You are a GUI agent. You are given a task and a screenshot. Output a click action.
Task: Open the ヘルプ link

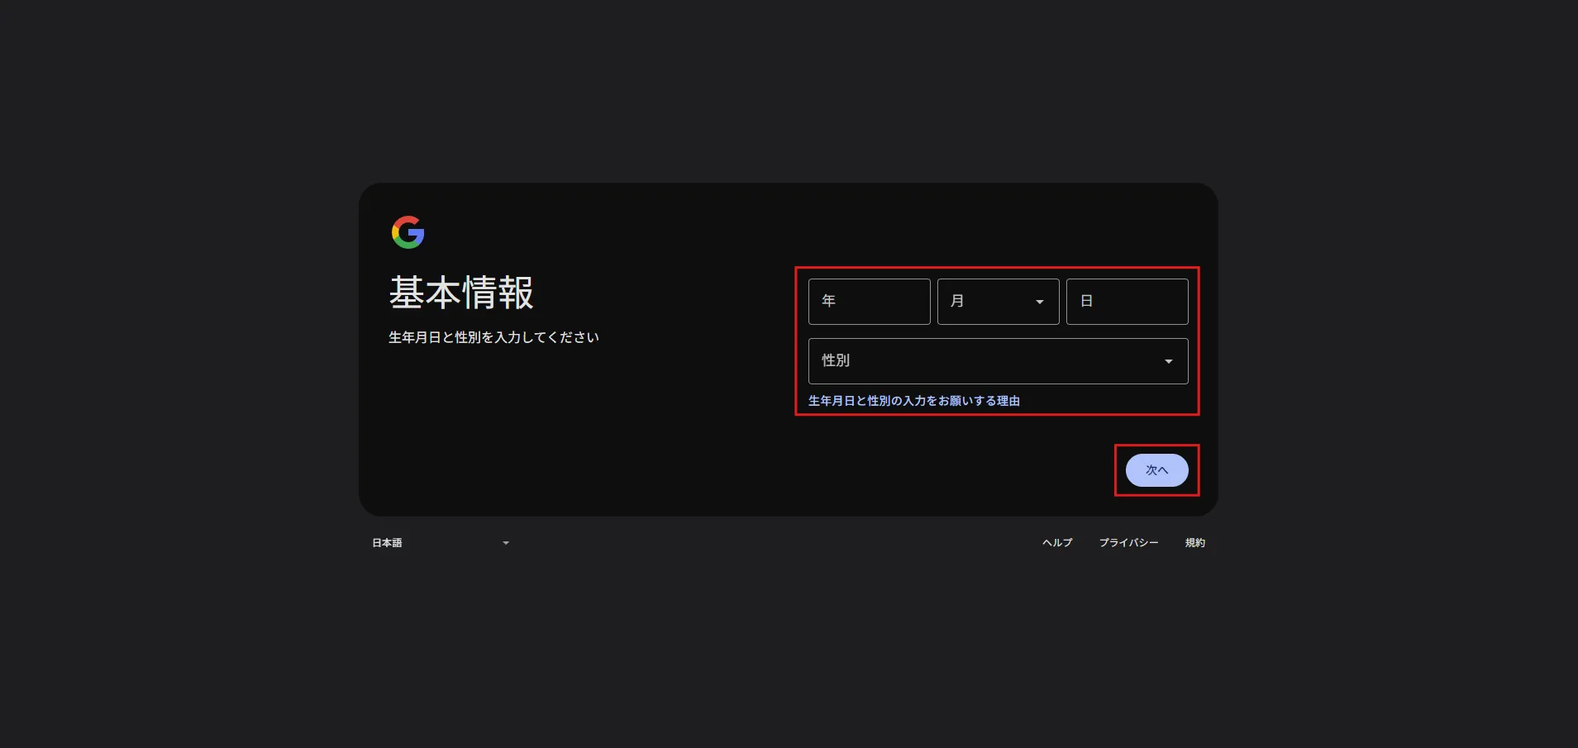click(x=1057, y=543)
